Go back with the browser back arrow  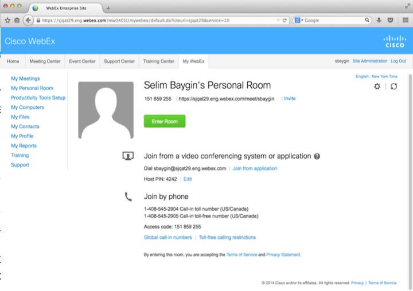[x=28, y=20]
